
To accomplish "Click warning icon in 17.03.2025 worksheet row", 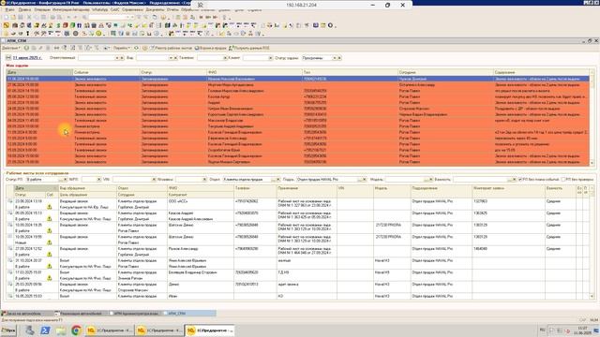I will (x=50, y=278).
